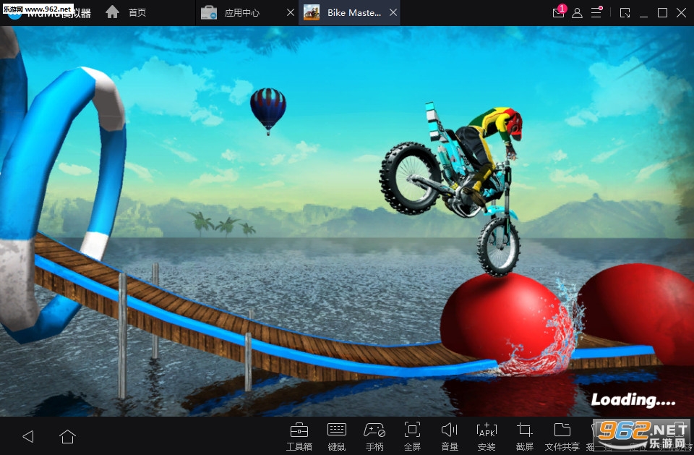Open the 文件共享 file sharing folder

tap(562, 436)
